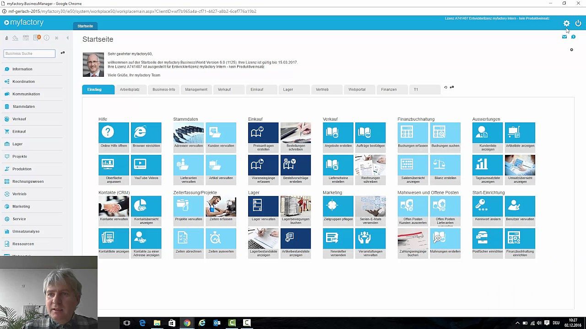Screen dimensions: 586x329
Task: Click the power logout icon
Action: point(578,23)
